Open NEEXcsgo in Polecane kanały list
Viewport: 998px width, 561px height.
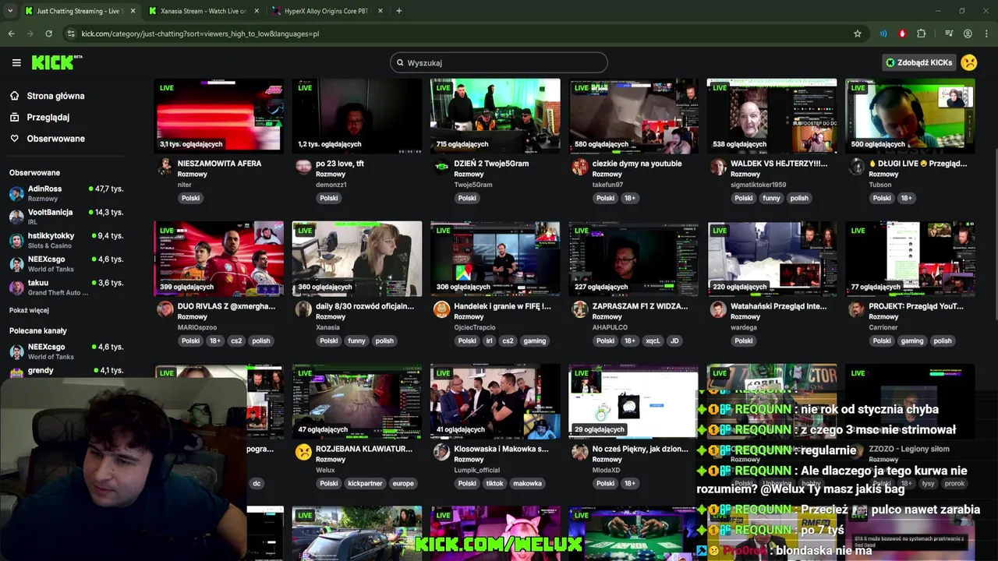[66, 351]
